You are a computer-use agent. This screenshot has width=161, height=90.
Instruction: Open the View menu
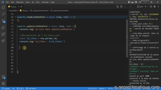27,2
